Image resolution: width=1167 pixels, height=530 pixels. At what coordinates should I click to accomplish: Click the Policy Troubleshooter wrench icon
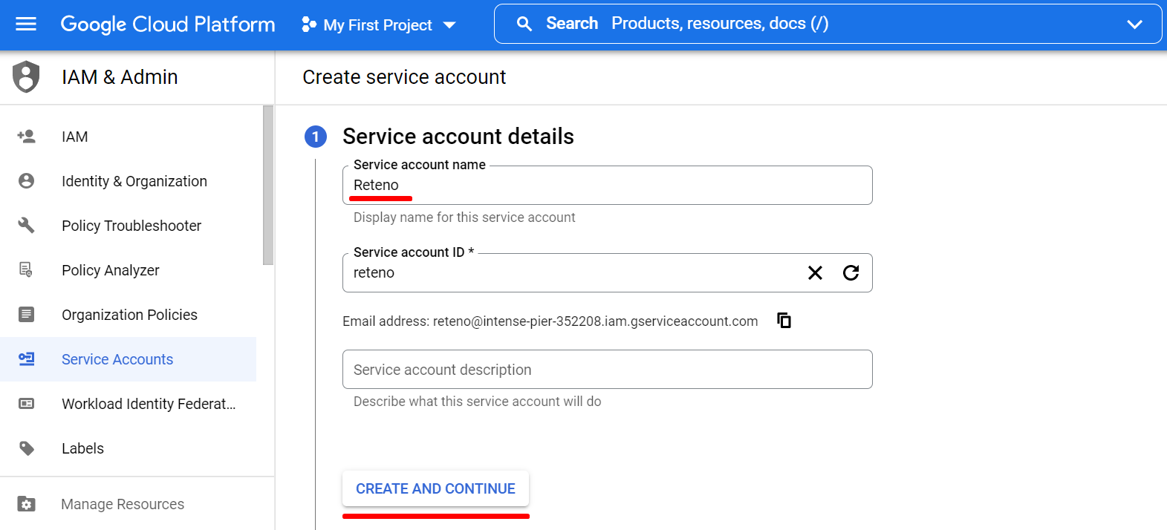click(x=26, y=226)
